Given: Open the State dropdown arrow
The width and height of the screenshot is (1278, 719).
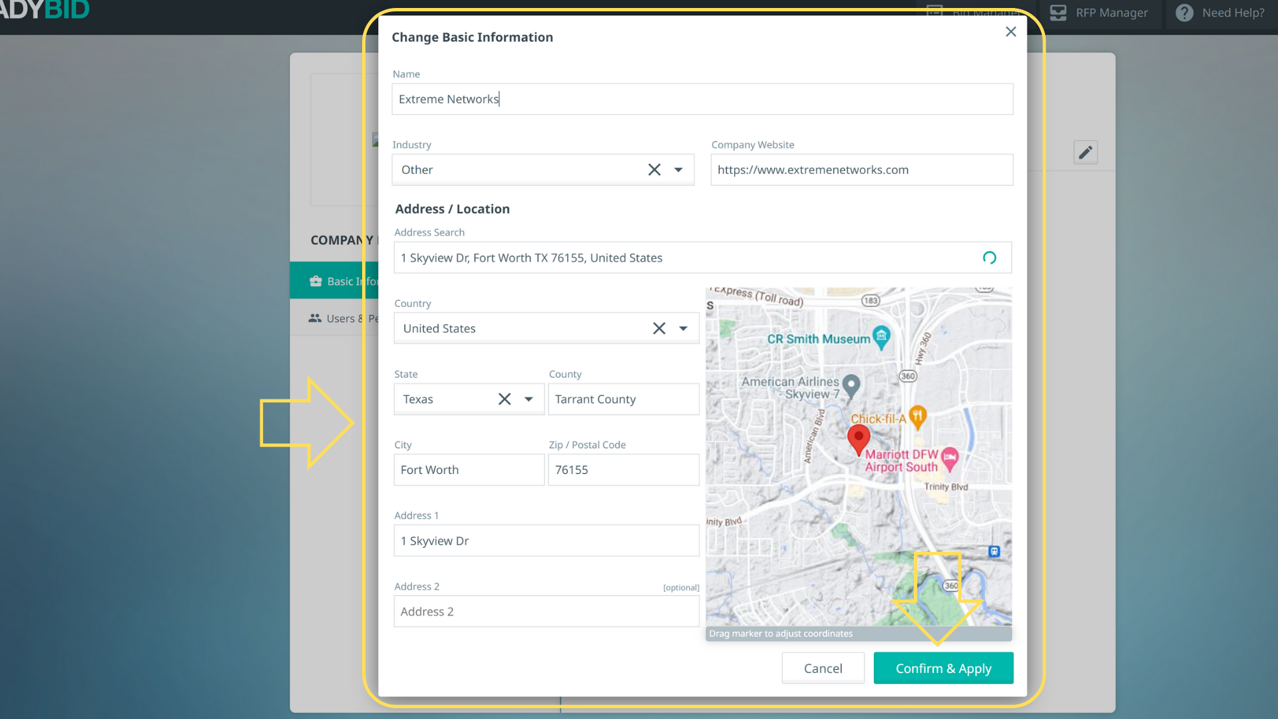Looking at the screenshot, I should click(529, 399).
